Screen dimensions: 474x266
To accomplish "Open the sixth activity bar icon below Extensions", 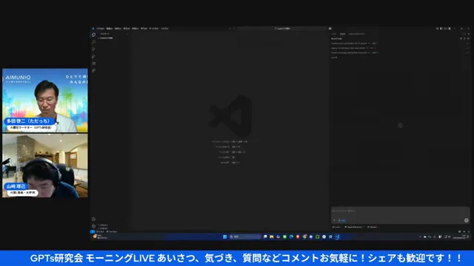I will click(94, 71).
